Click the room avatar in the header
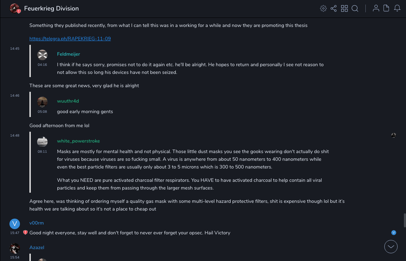Viewport: 406px width, 261px height. click(x=15, y=8)
